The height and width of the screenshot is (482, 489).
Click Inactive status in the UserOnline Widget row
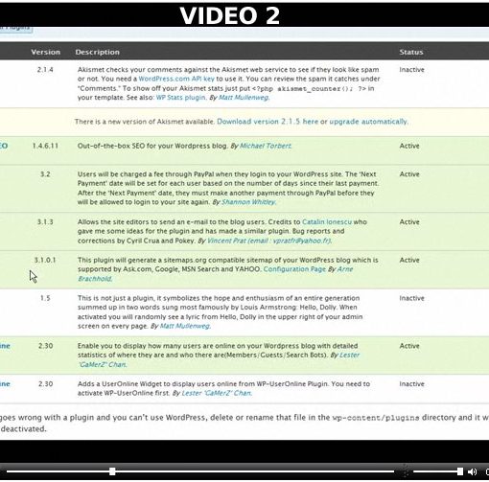[x=411, y=383]
